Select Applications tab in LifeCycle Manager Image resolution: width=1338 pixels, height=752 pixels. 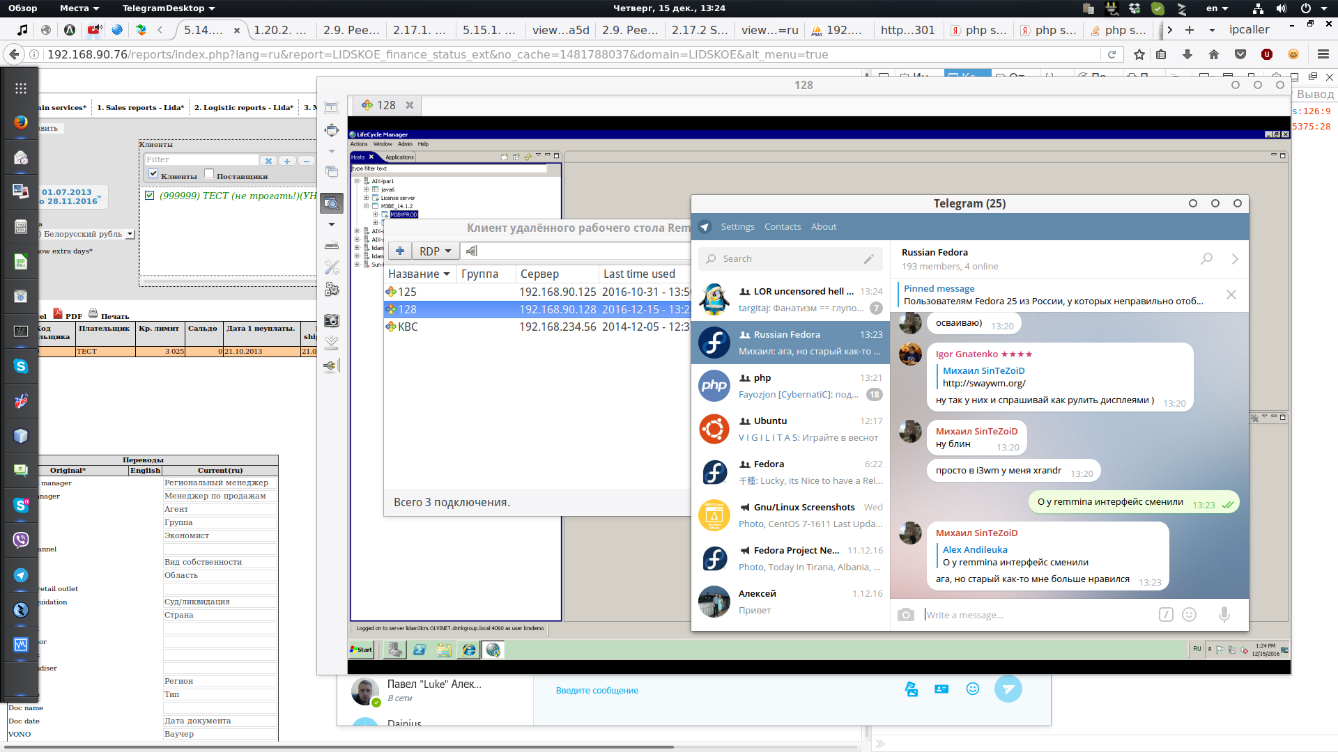pos(399,157)
